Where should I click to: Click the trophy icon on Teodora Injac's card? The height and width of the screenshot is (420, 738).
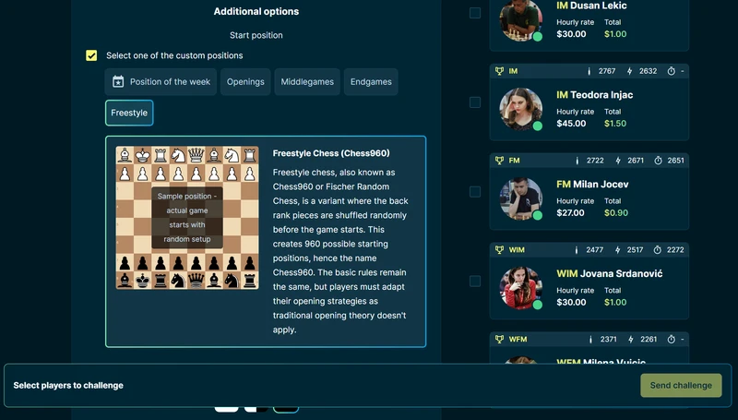pyautogui.click(x=499, y=71)
